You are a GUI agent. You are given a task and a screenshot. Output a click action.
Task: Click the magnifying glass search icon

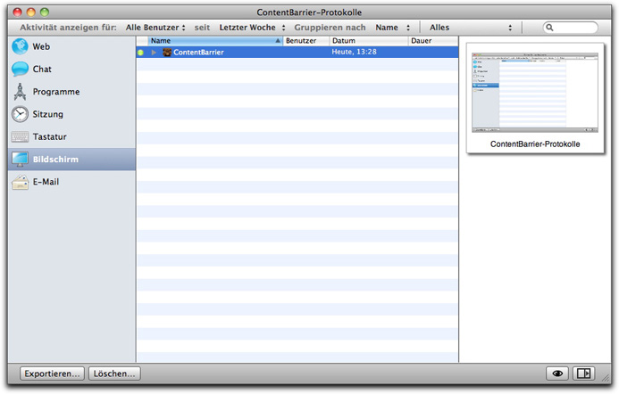click(x=549, y=28)
